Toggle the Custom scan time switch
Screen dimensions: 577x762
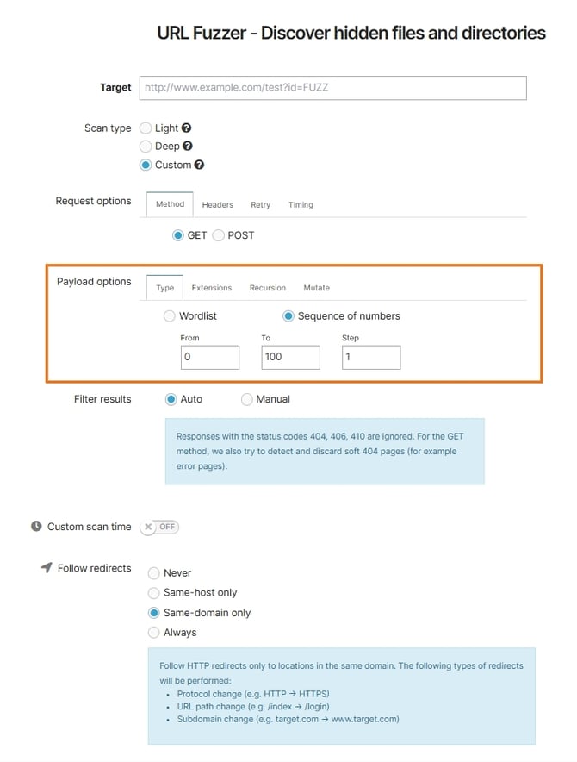click(x=159, y=527)
